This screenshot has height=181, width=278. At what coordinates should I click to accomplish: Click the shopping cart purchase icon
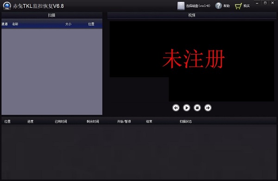tap(238, 6)
